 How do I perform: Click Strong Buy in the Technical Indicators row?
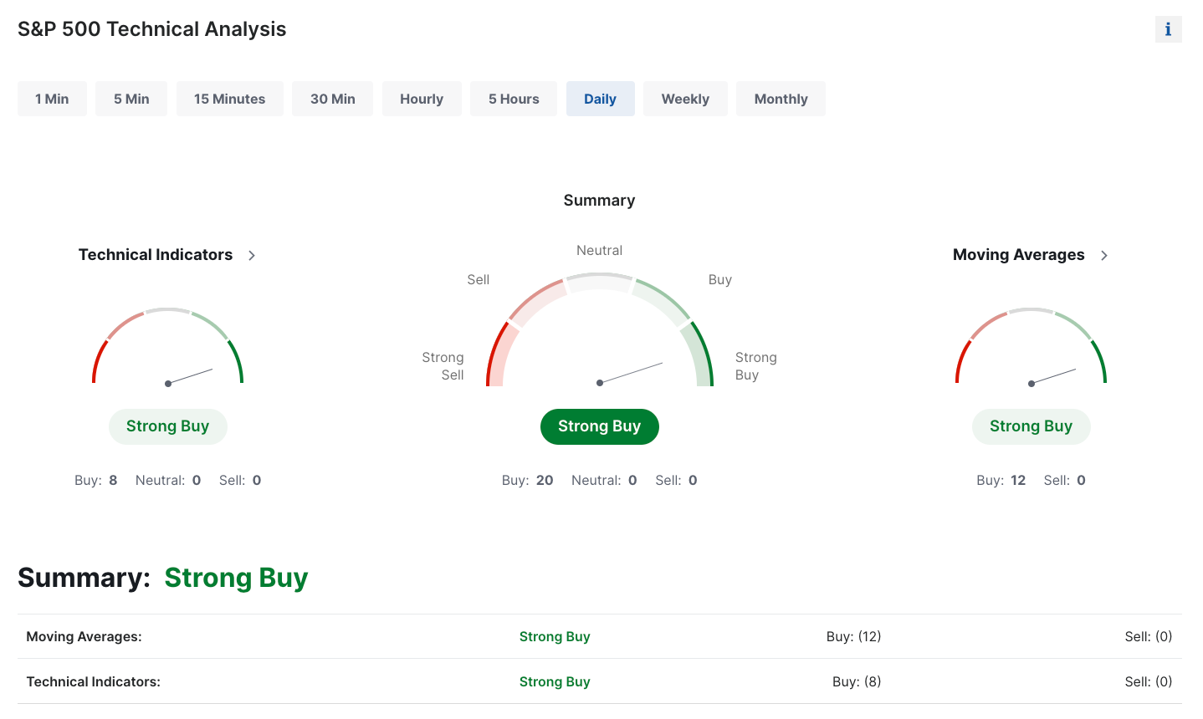click(x=555, y=682)
